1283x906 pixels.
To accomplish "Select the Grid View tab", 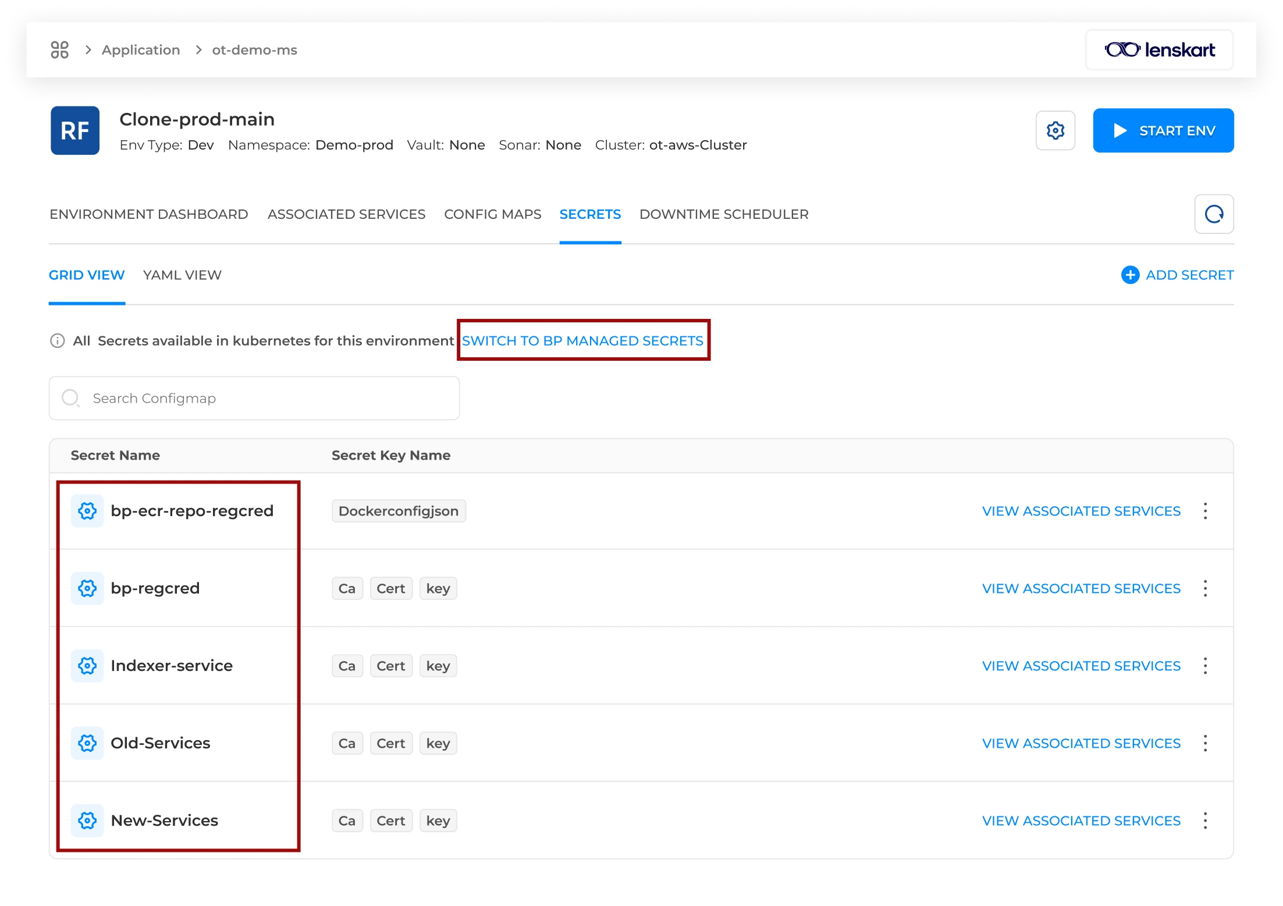I will (x=87, y=275).
